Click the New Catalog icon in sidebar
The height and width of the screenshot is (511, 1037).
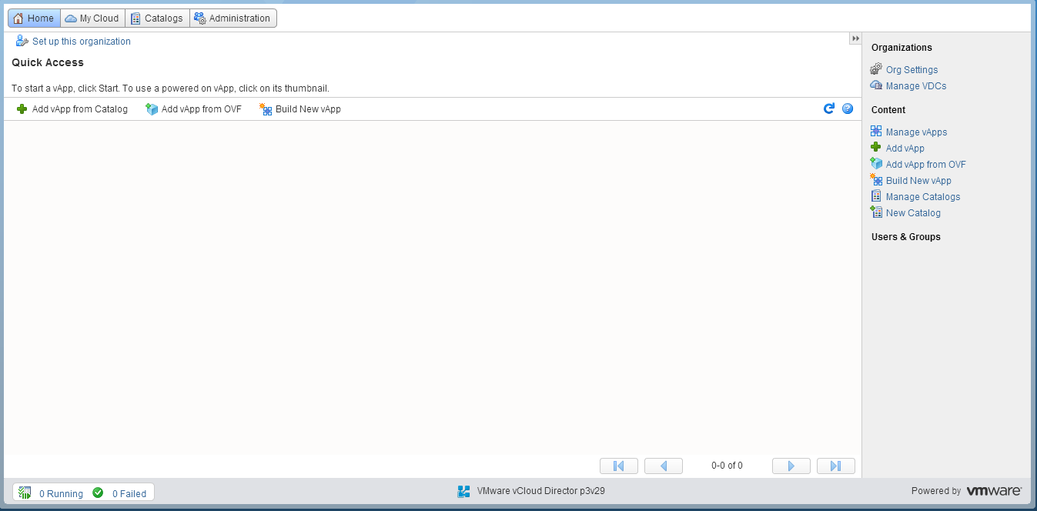coord(876,212)
